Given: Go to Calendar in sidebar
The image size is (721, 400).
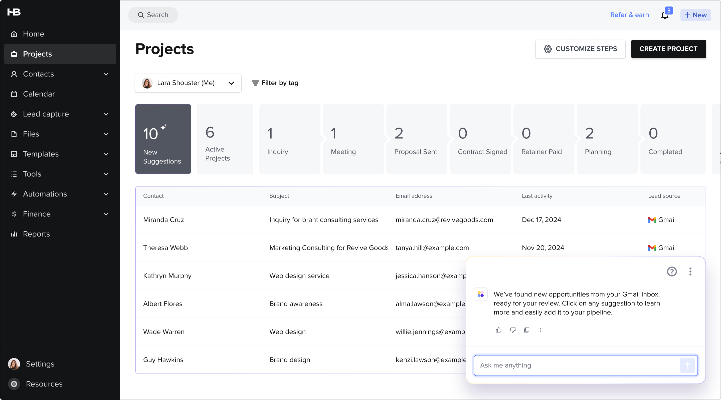Looking at the screenshot, I should (x=39, y=94).
